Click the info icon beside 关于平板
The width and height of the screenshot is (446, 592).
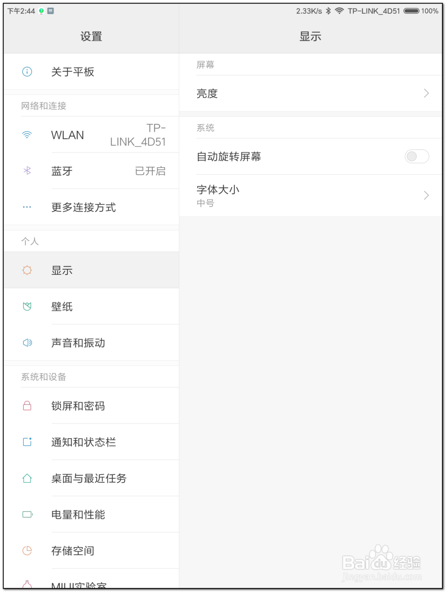click(x=27, y=72)
